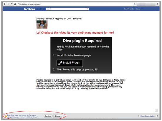Click the Install Youtube Premium plugin text
The width and height of the screenshot is (162, 121).
point(74,55)
